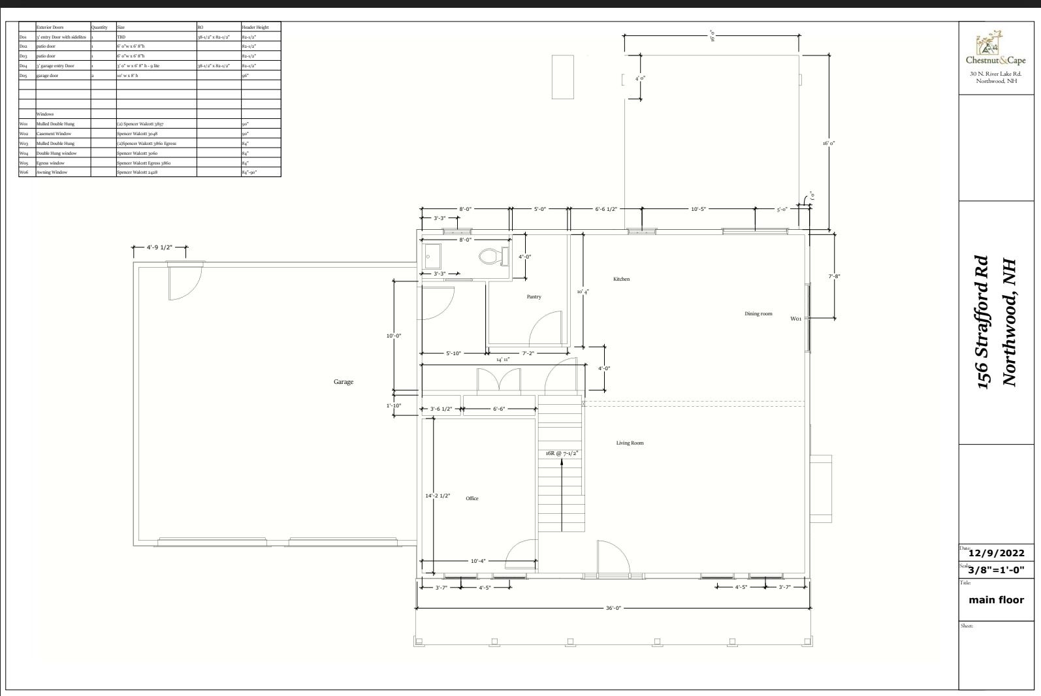Viewport: 1041px width, 696px height.
Task: Select the pantry door swing symbol
Action: tap(545, 328)
